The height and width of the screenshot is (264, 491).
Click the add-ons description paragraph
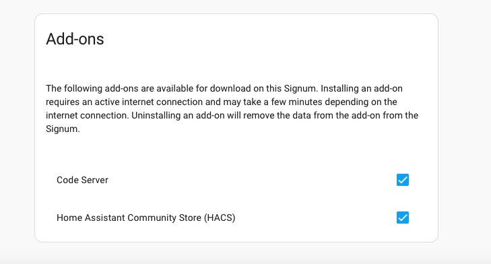click(232, 108)
